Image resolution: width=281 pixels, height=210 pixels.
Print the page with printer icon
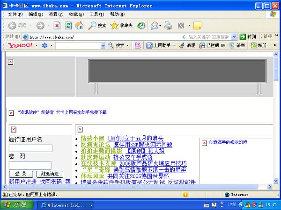coord(168,26)
